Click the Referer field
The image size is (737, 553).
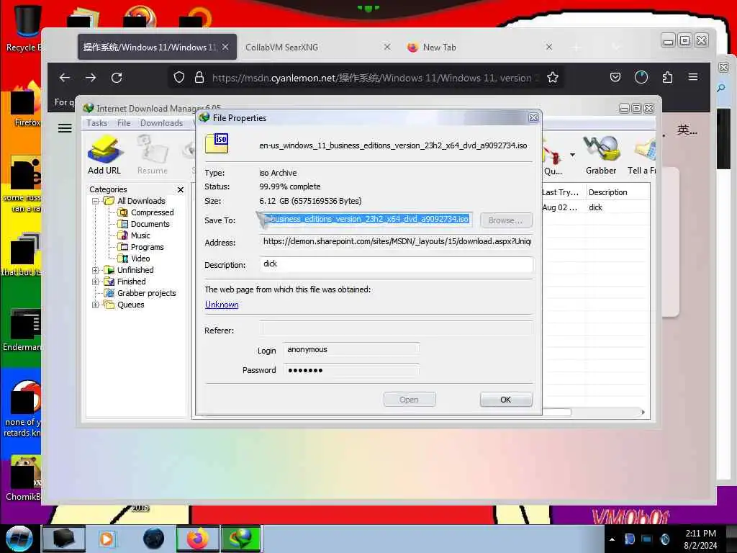(x=397, y=328)
